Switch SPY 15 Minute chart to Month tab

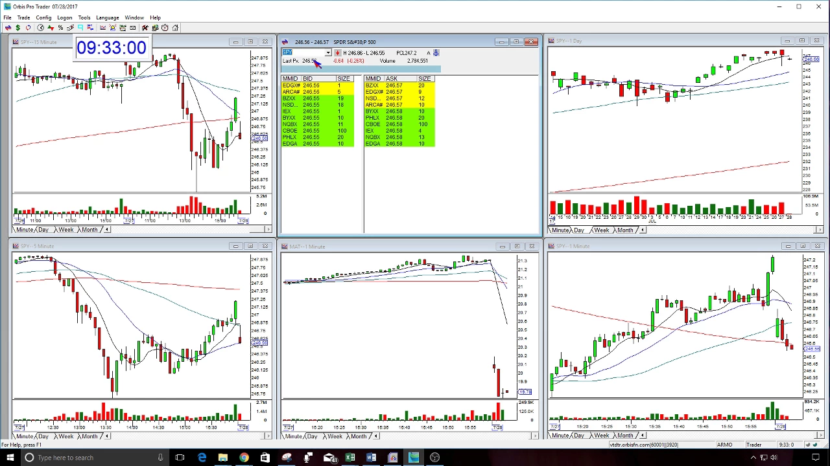(89, 230)
